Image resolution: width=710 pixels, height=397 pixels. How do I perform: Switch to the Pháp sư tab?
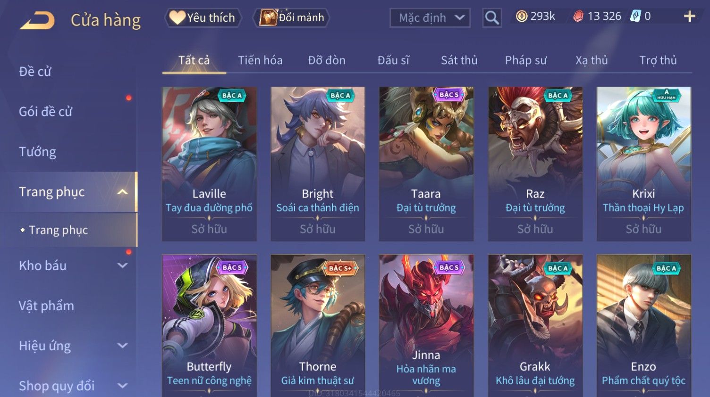(x=526, y=60)
